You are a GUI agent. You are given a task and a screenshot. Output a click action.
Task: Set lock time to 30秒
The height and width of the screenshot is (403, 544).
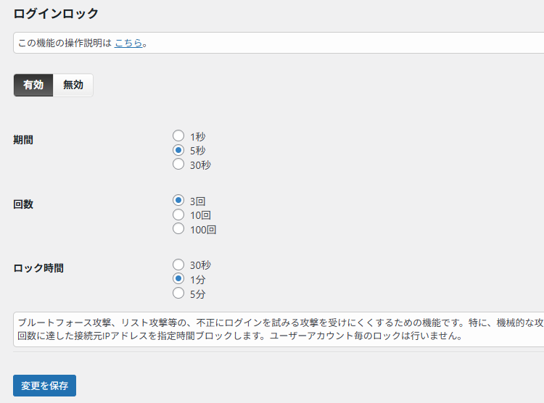pos(178,265)
